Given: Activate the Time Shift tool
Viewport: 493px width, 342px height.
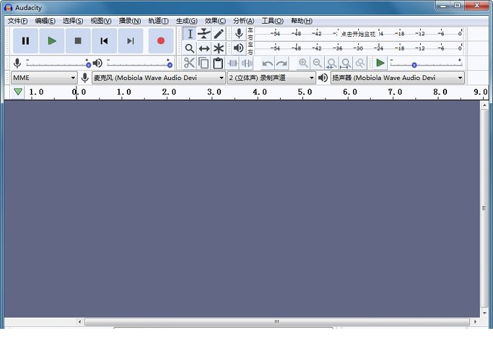Looking at the screenshot, I should point(204,49).
